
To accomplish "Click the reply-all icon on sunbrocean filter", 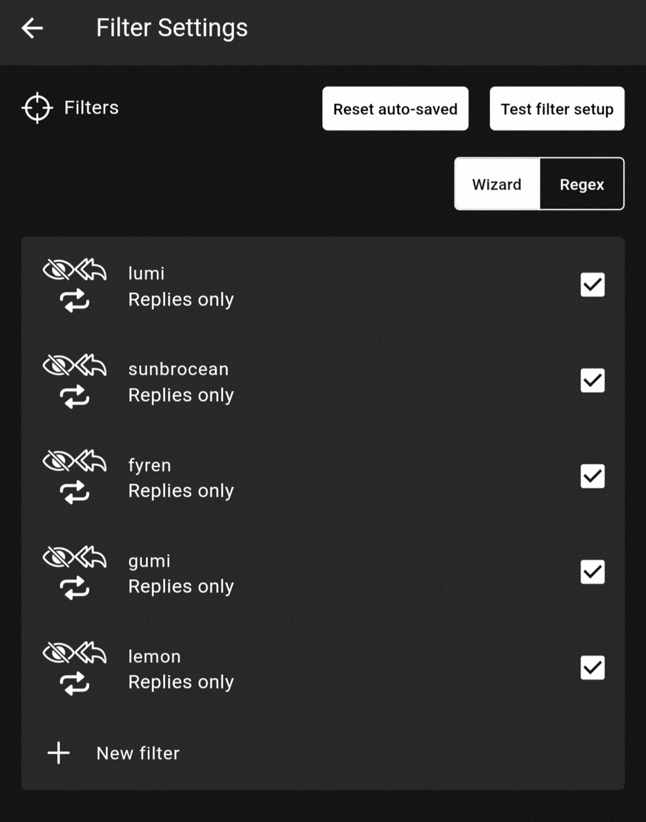I will tap(91, 366).
